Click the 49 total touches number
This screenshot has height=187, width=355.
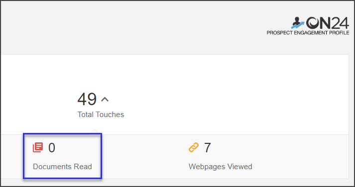pos(87,99)
